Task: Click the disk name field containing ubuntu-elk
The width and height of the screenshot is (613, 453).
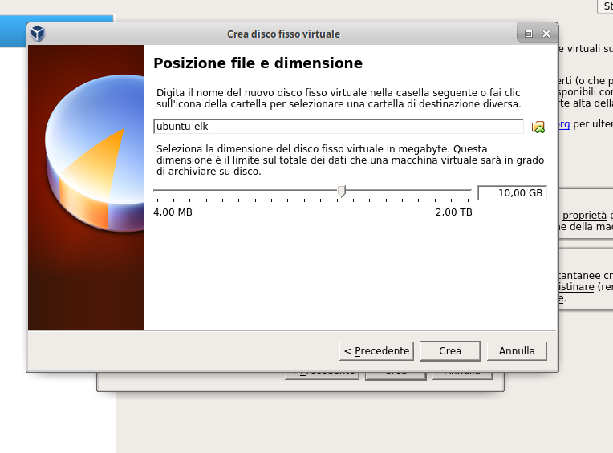Action: [x=339, y=127]
